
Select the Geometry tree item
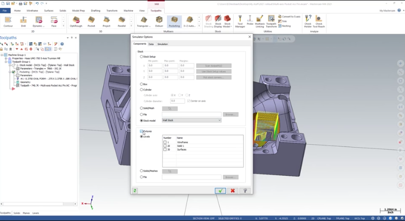pyautogui.click(x=25, y=82)
